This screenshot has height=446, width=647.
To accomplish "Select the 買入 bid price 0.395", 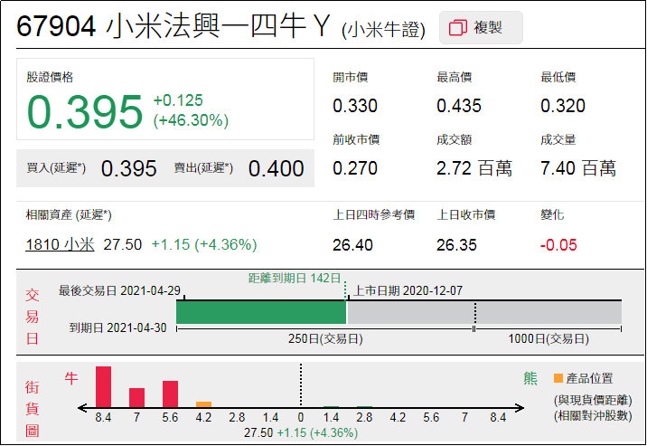I will pos(128,168).
